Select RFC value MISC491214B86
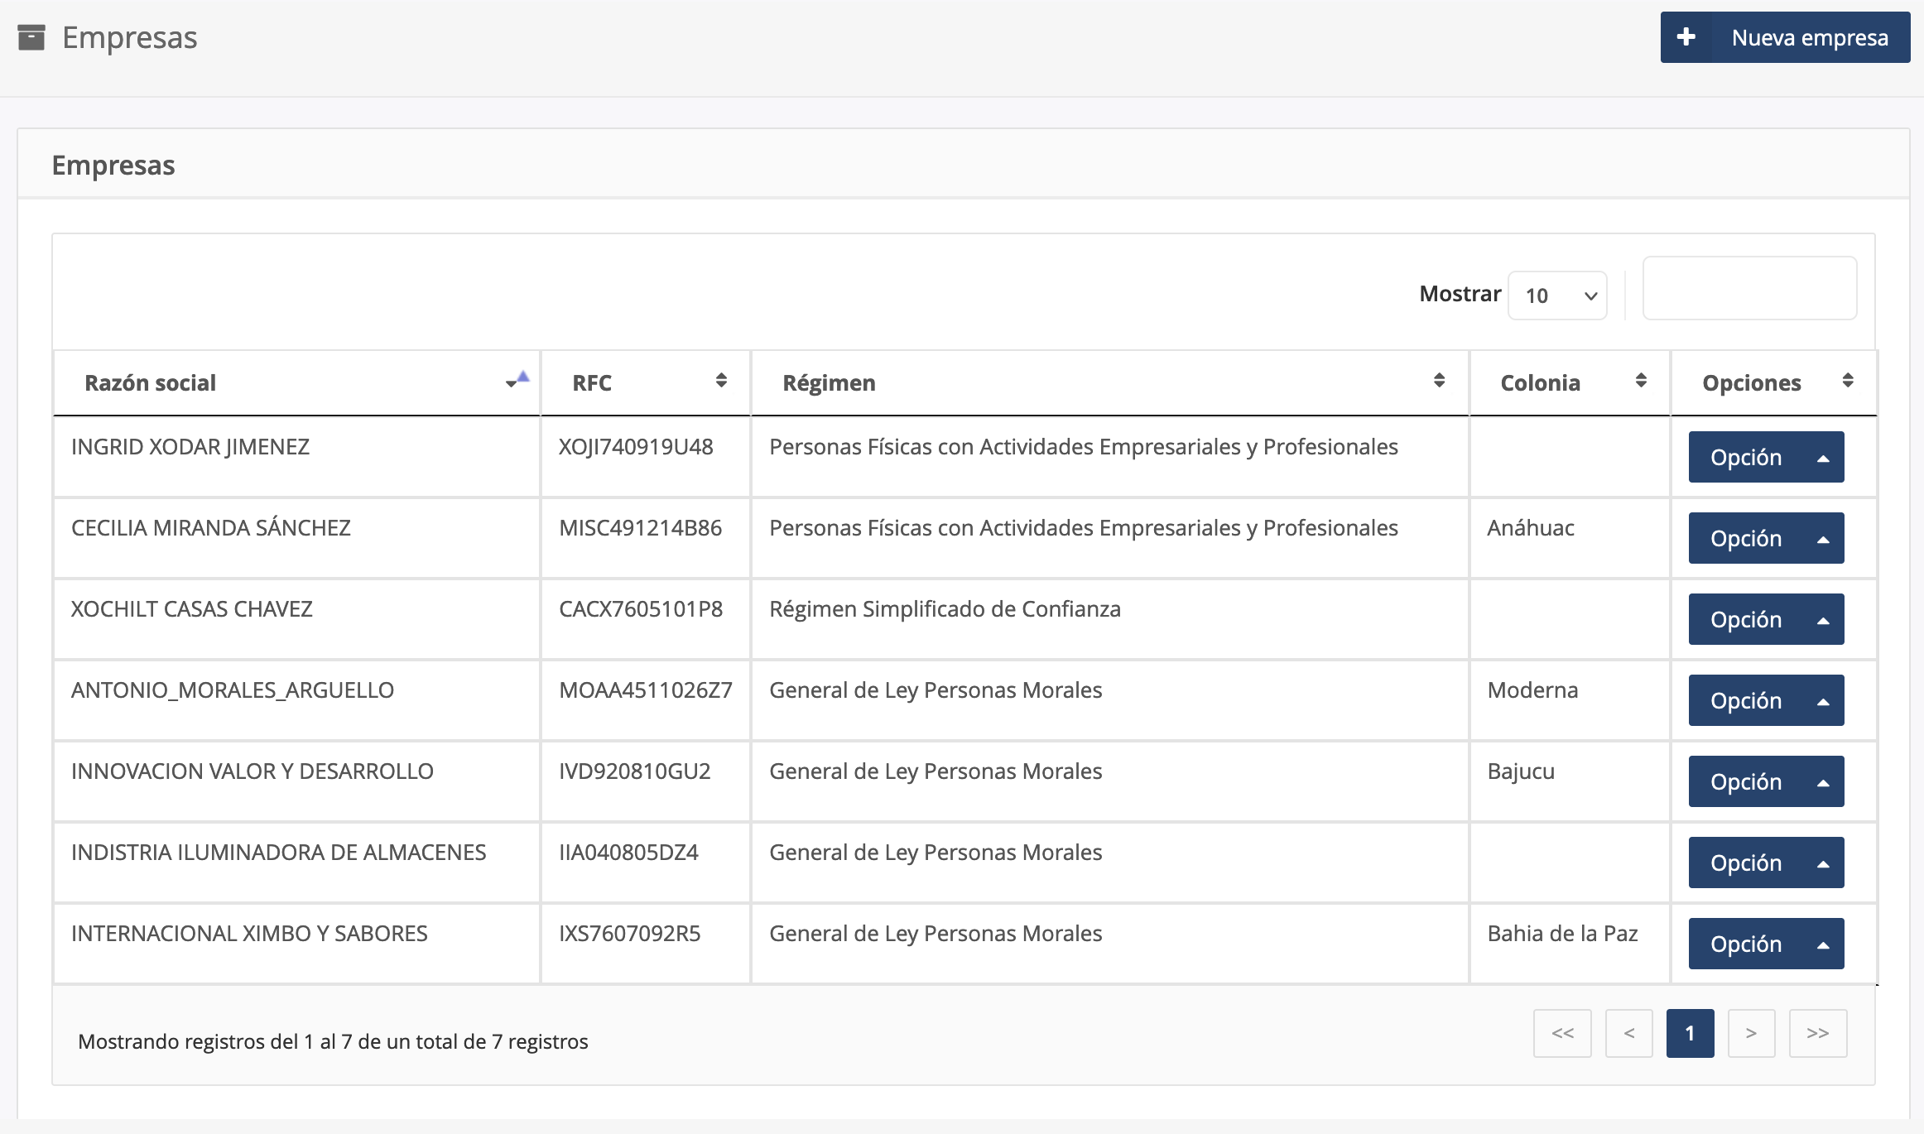The height and width of the screenshot is (1134, 1924). coord(641,528)
